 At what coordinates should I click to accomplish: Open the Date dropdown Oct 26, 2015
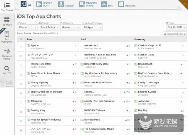pos(176,27)
